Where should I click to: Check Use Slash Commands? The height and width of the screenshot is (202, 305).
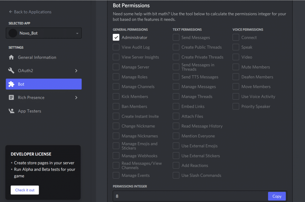click(x=176, y=175)
